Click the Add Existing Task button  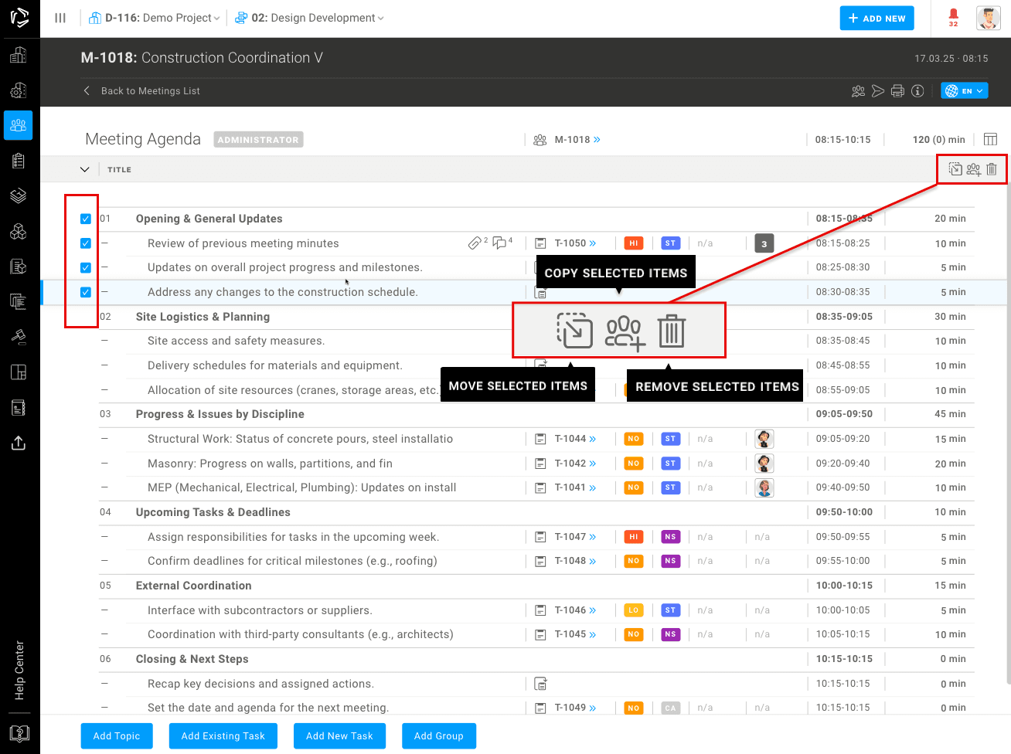click(x=223, y=736)
